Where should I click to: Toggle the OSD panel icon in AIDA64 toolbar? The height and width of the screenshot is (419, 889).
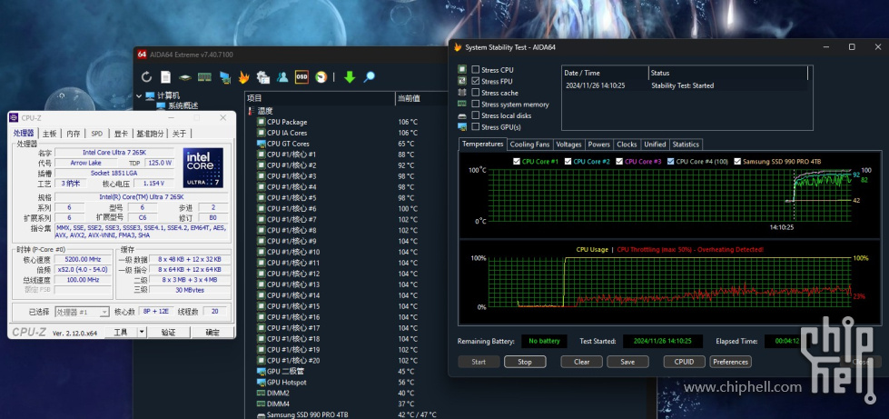[x=301, y=77]
